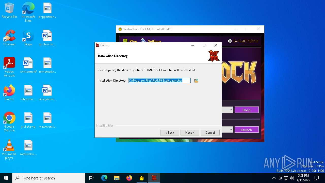
Task: Open Windows Start menu
Action: [6, 178]
